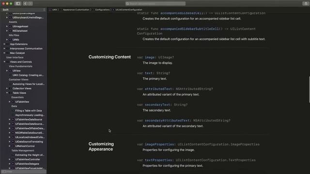Click the UIKit breadcrumb
This screenshot has width=310, height=174.
(55, 10)
